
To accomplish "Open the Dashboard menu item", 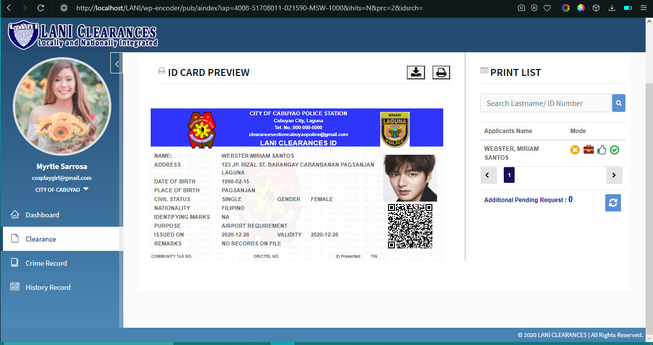I will coord(42,215).
